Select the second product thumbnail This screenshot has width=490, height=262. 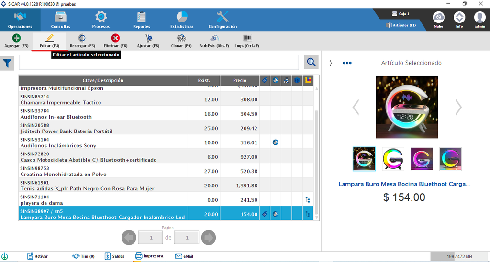point(393,159)
